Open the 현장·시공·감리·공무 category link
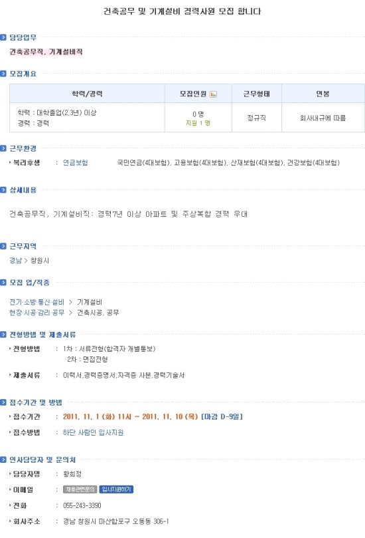This screenshot has width=365, height=538. click(36, 313)
